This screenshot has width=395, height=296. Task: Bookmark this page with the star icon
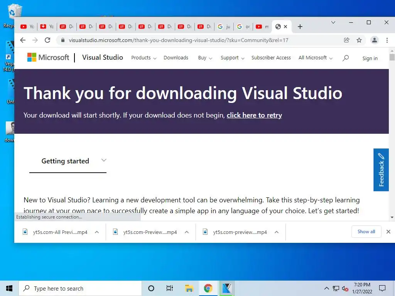click(x=359, y=40)
